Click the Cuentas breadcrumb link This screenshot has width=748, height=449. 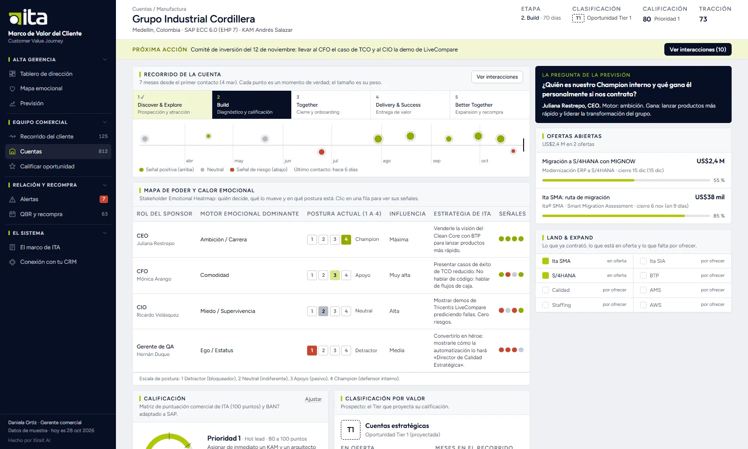[x=142, y=9]
